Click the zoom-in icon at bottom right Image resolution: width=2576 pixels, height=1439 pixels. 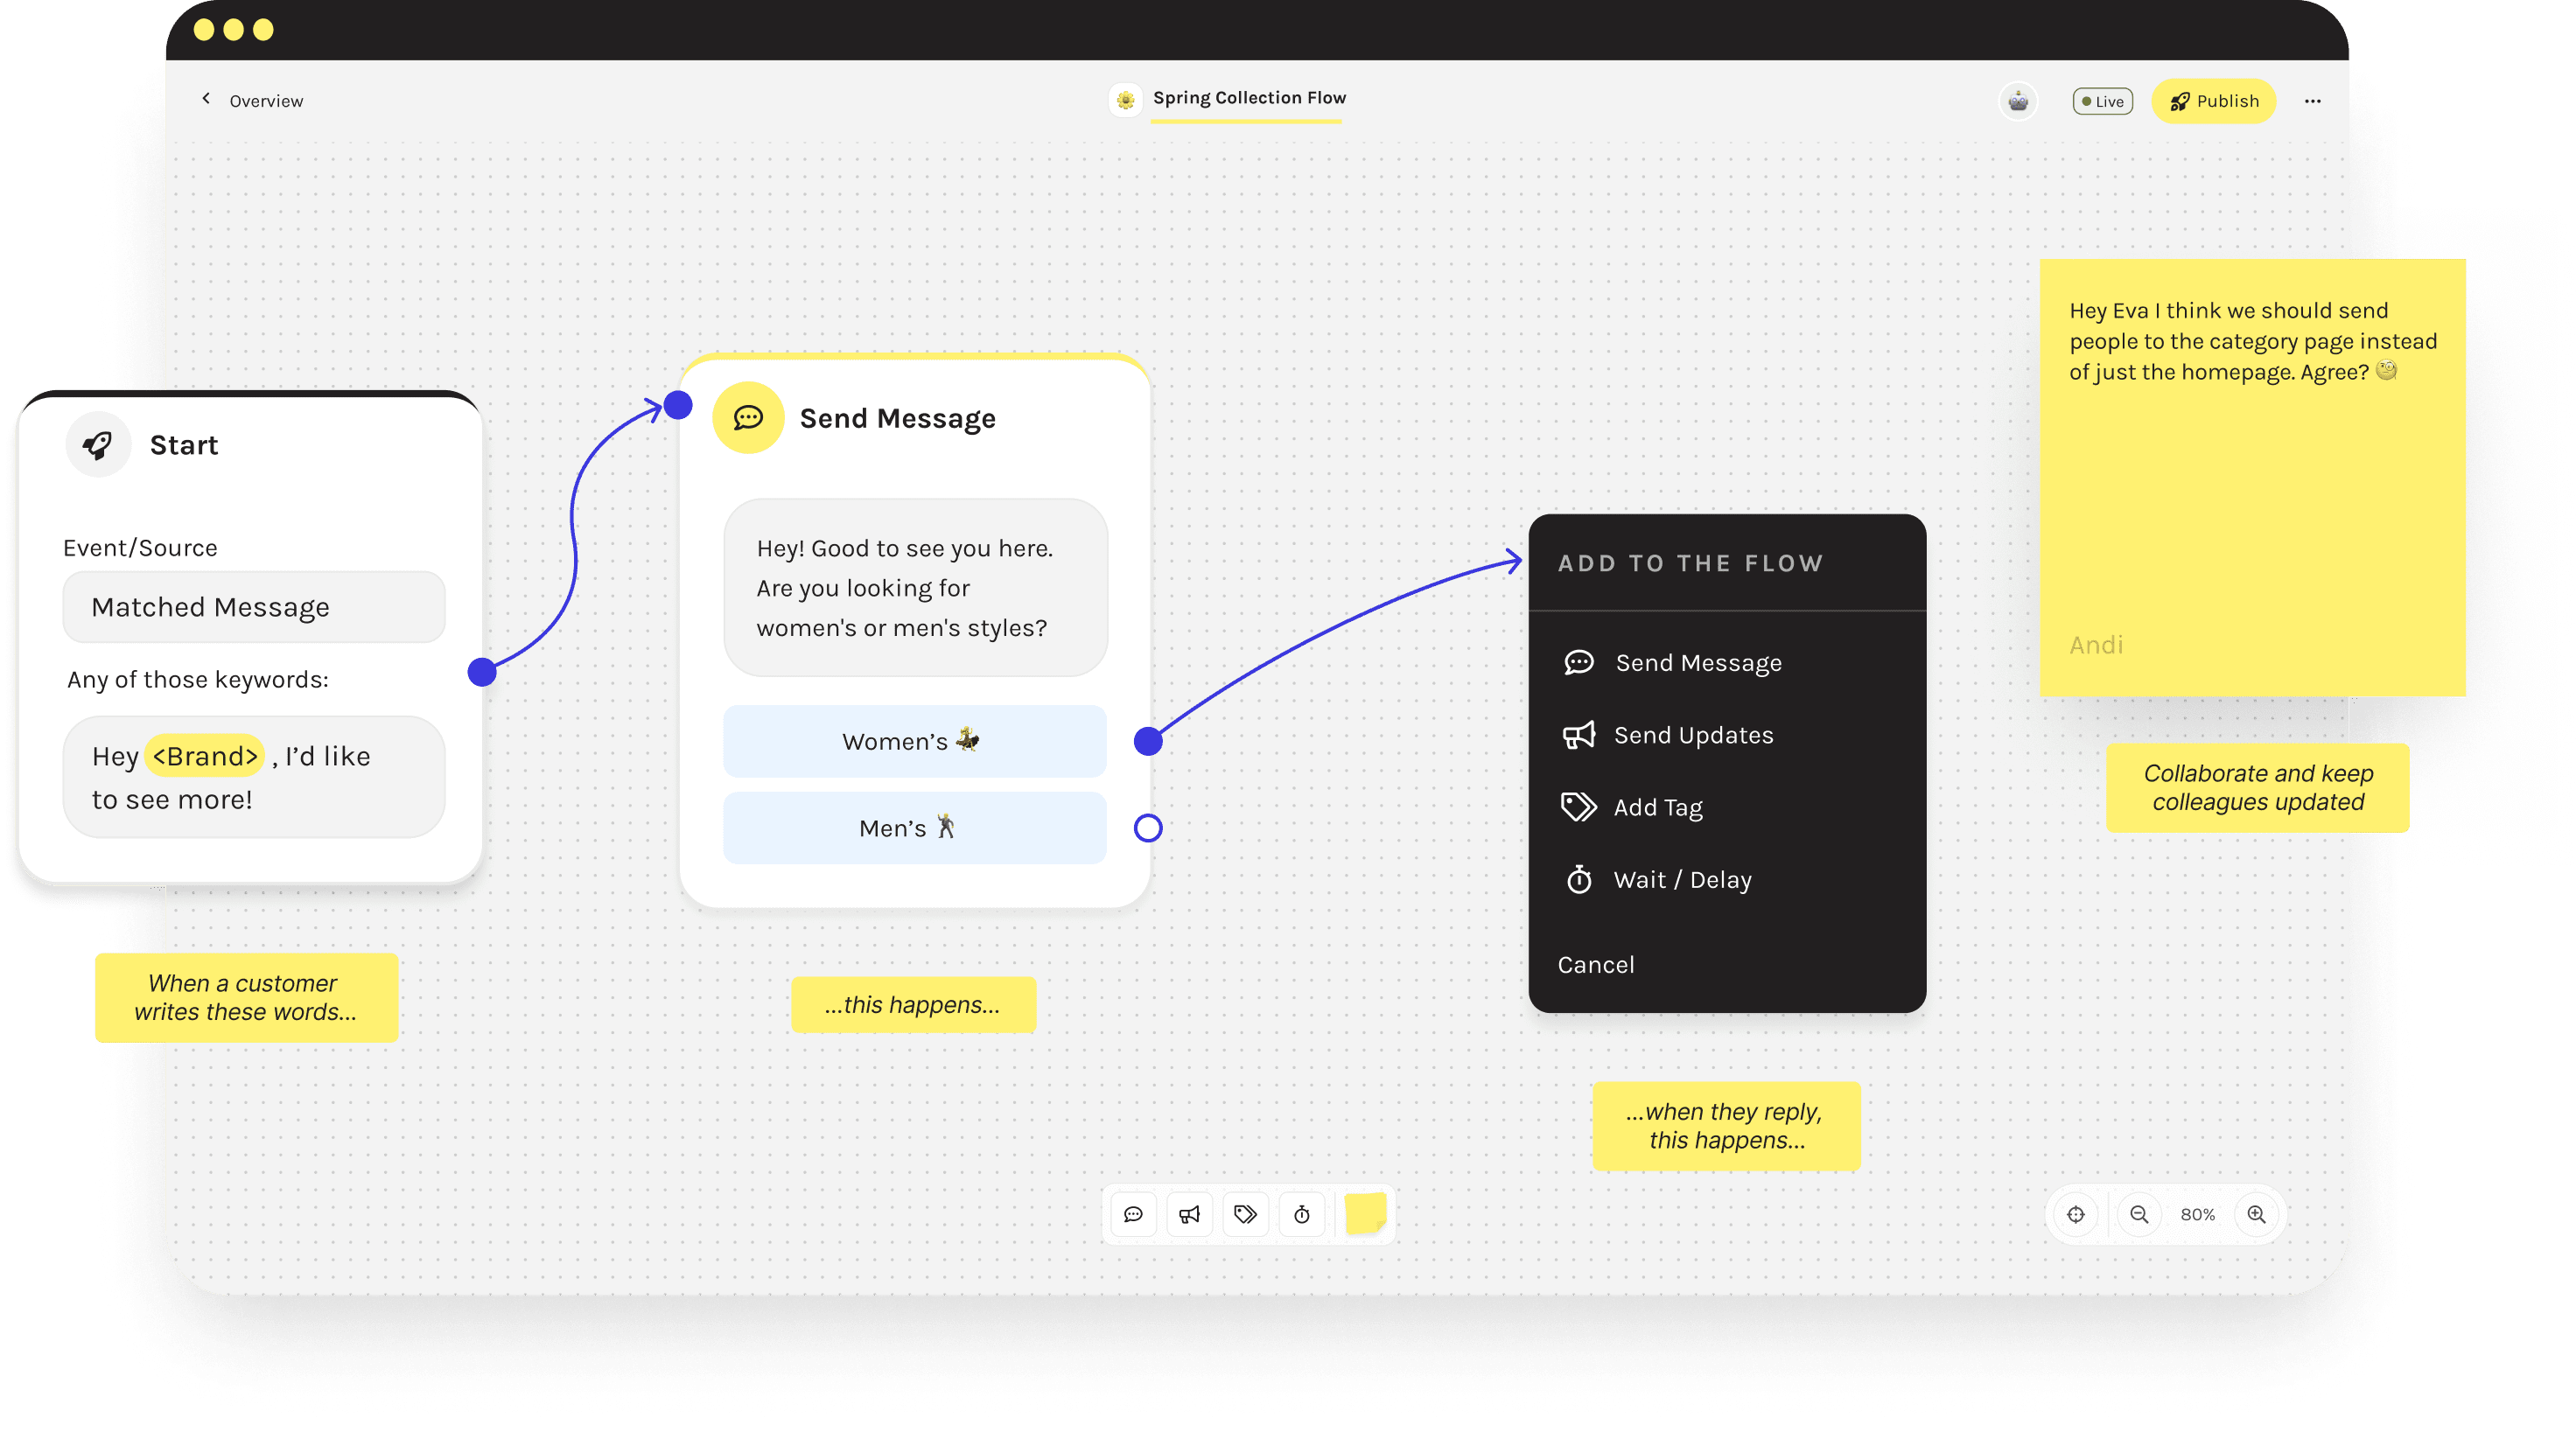point(2254,1214)
